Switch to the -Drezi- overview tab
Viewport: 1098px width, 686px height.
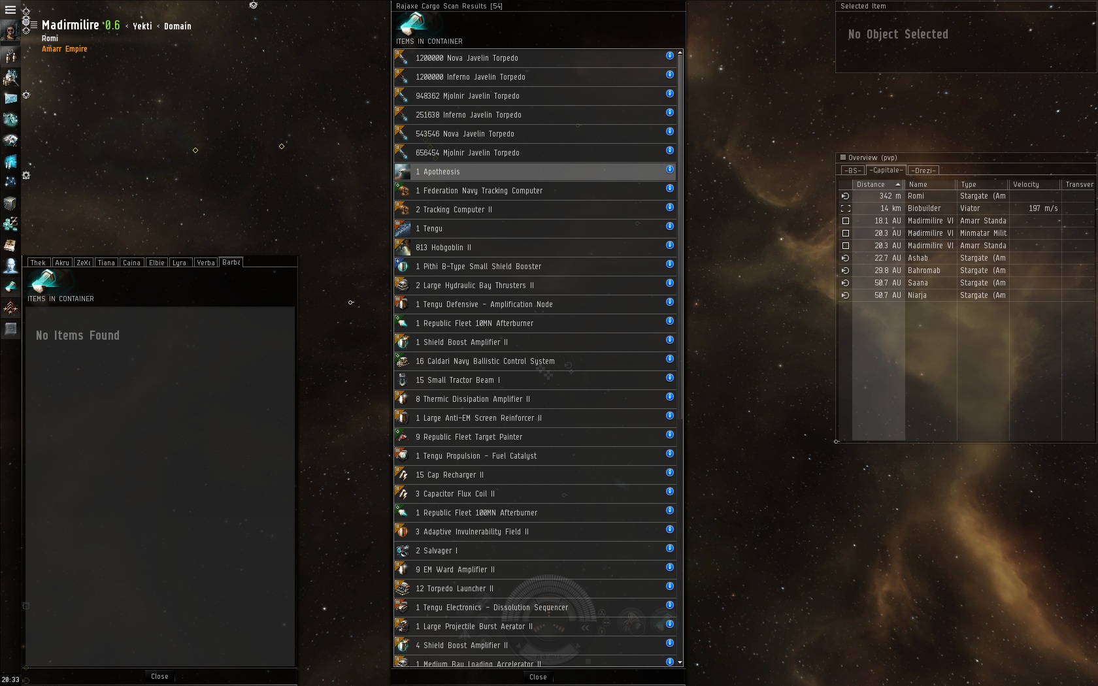pos(923,171)
